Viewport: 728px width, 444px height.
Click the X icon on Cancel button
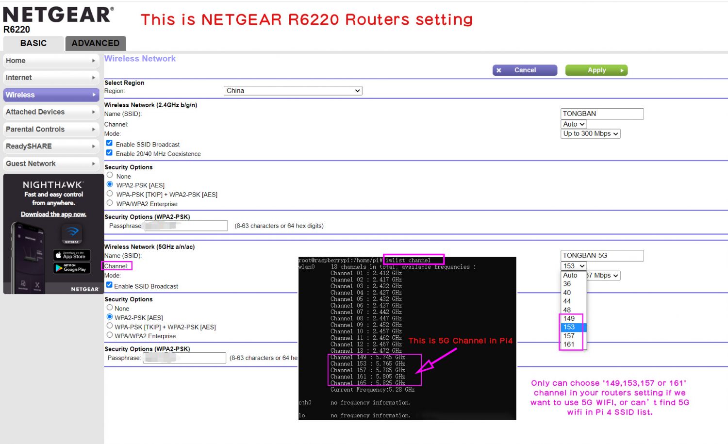tap(499, 70)
